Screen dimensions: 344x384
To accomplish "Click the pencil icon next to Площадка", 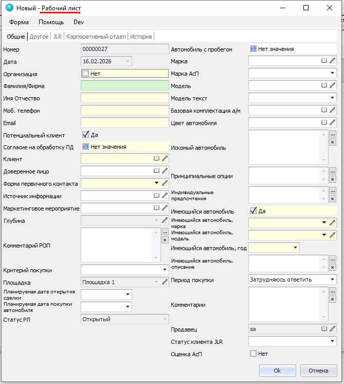I will [x=165, y=282].
